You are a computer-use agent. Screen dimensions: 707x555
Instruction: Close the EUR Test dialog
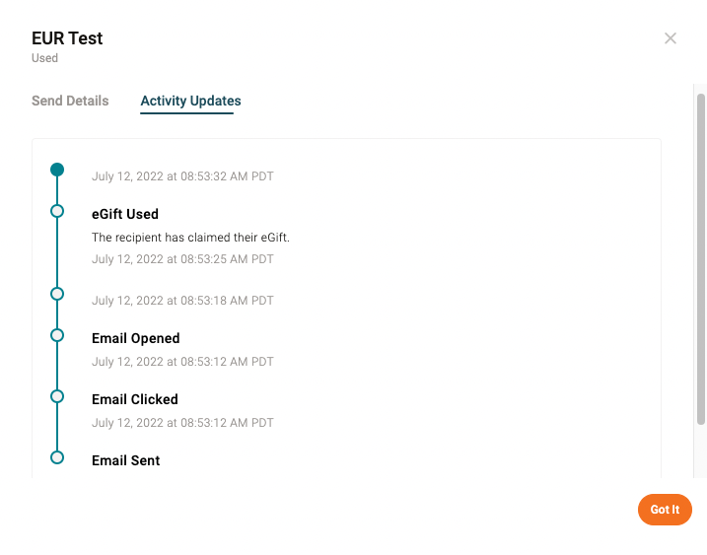[671, 38]
